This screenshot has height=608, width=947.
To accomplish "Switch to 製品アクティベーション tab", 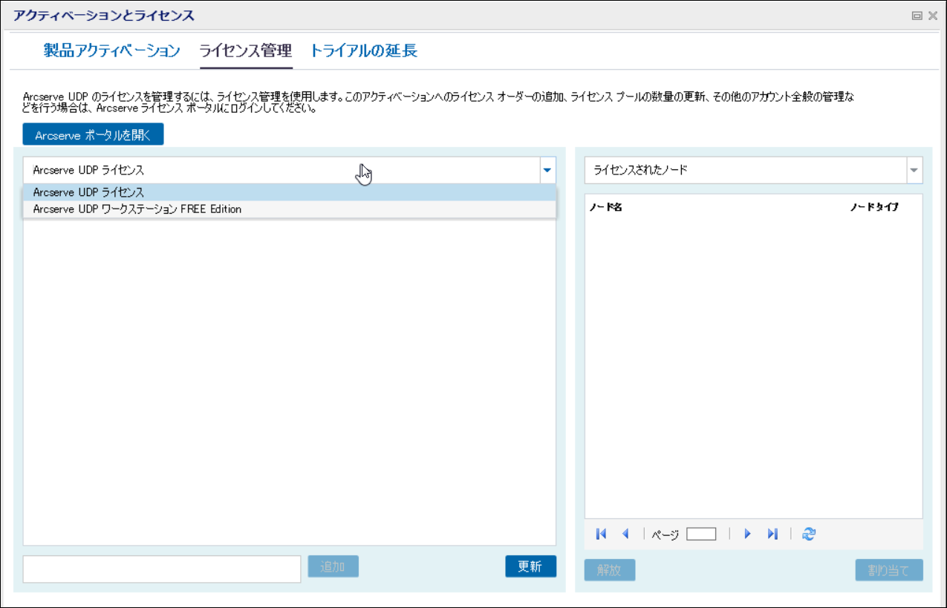I will [112, 50].
